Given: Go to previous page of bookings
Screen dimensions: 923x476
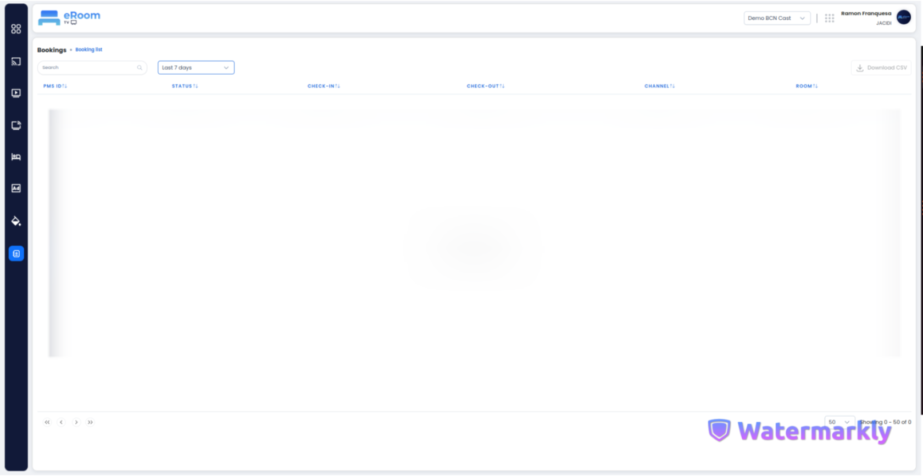Looking at the screenshot, I should click(61, 422).
